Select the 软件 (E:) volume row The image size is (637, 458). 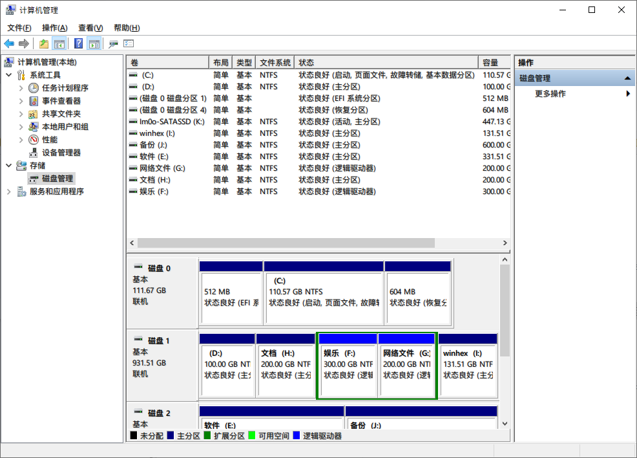pyautogui.click(x=319, y=157)
